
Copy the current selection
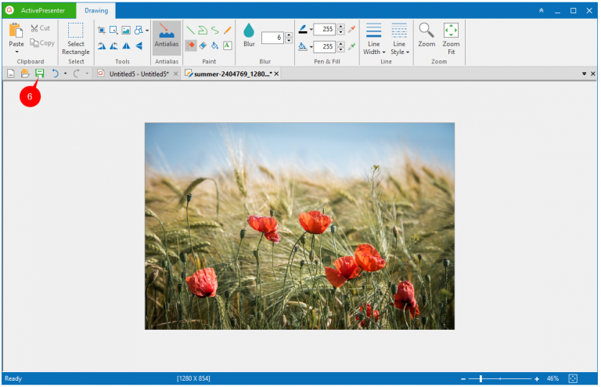pos(42,43)
